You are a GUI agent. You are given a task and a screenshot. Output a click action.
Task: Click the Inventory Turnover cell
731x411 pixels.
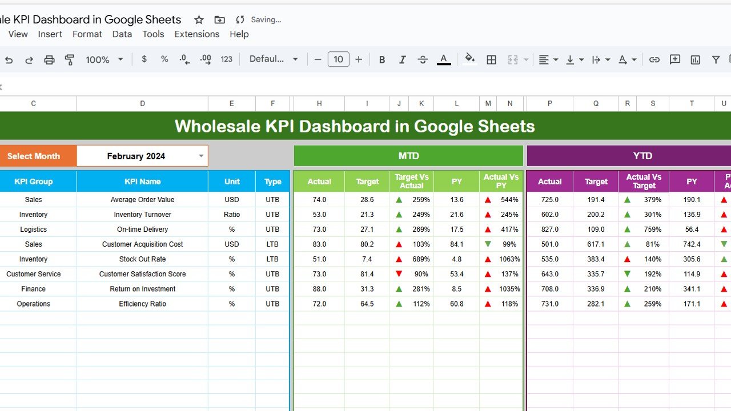point(142,215)
